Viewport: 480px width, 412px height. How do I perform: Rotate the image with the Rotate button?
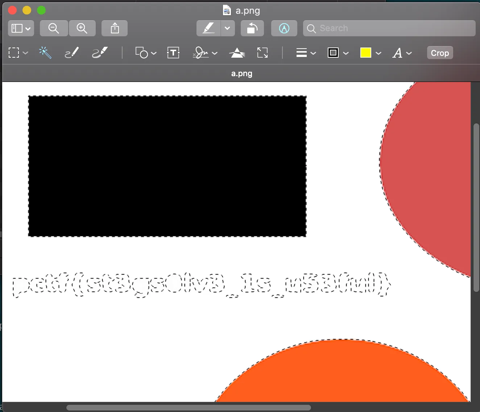pos(252,28)
